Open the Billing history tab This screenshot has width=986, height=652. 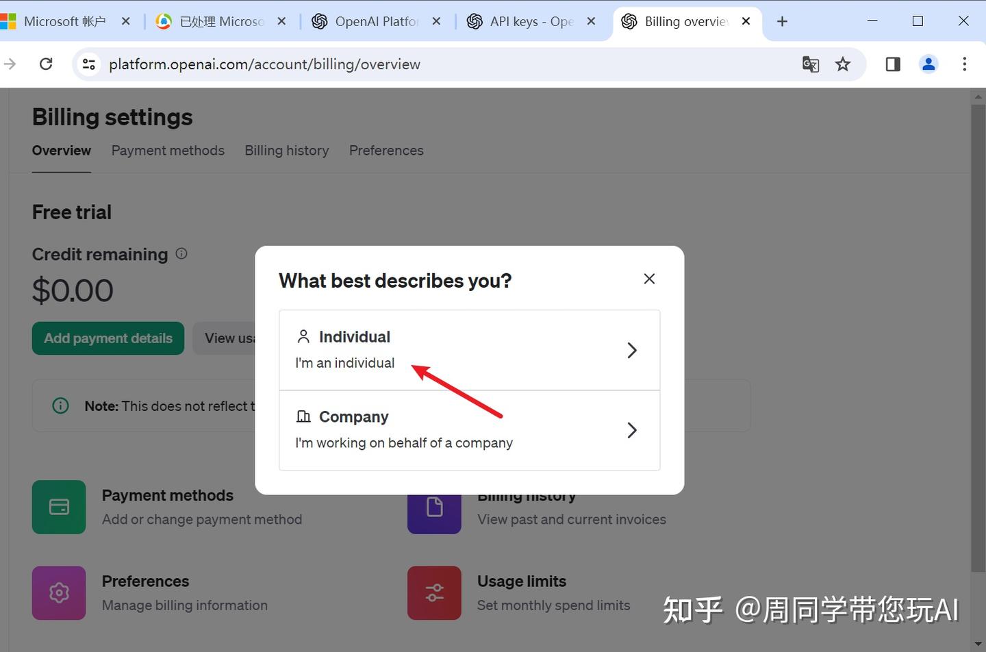tap(287, 151)
